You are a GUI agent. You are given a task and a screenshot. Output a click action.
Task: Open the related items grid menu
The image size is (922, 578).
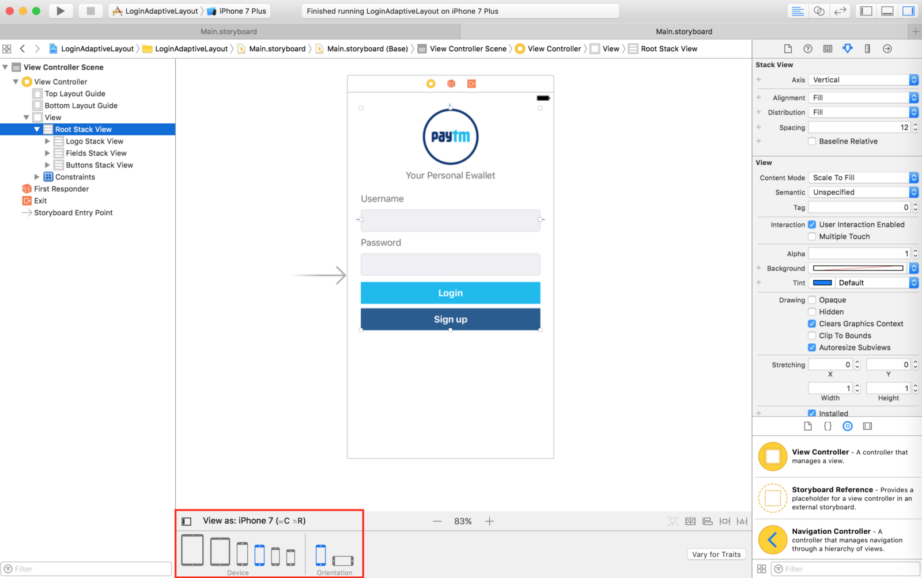tap(7, 49)
